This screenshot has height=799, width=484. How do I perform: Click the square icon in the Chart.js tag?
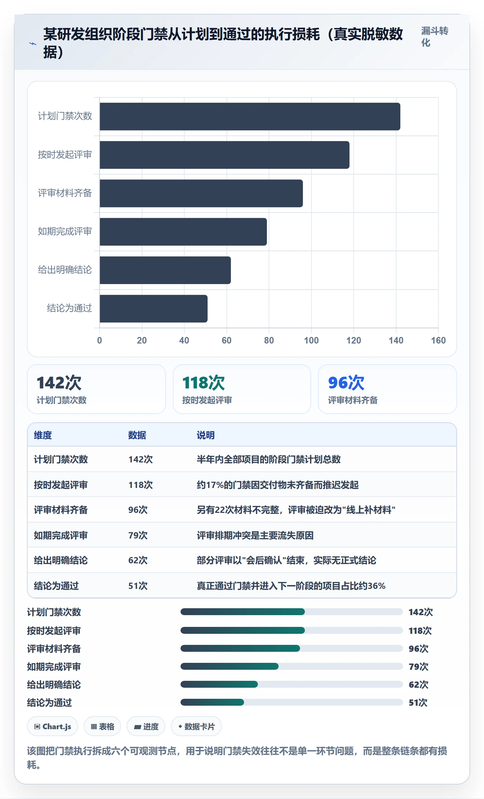pyautogui.click(x=37, y=726)
